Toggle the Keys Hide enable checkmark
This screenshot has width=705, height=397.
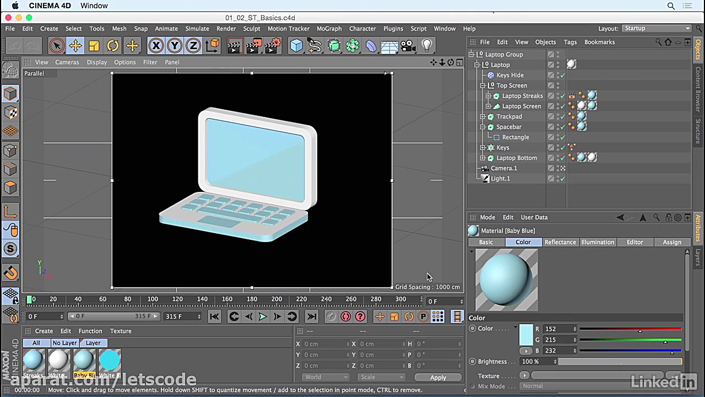[562, 76]
